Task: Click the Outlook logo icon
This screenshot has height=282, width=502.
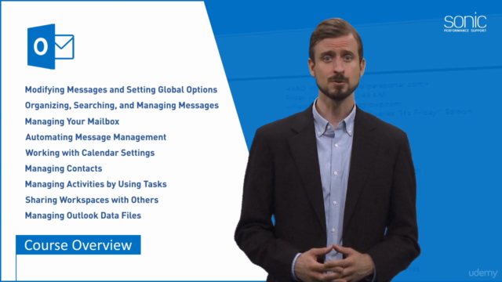Action: click(50, 46)
